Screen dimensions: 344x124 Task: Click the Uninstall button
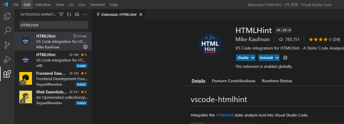pos(266,58)
